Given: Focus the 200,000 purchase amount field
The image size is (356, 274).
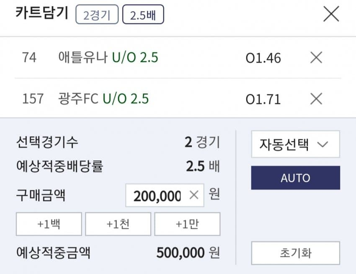Looking at the screenshot, I should click(157, 196).
